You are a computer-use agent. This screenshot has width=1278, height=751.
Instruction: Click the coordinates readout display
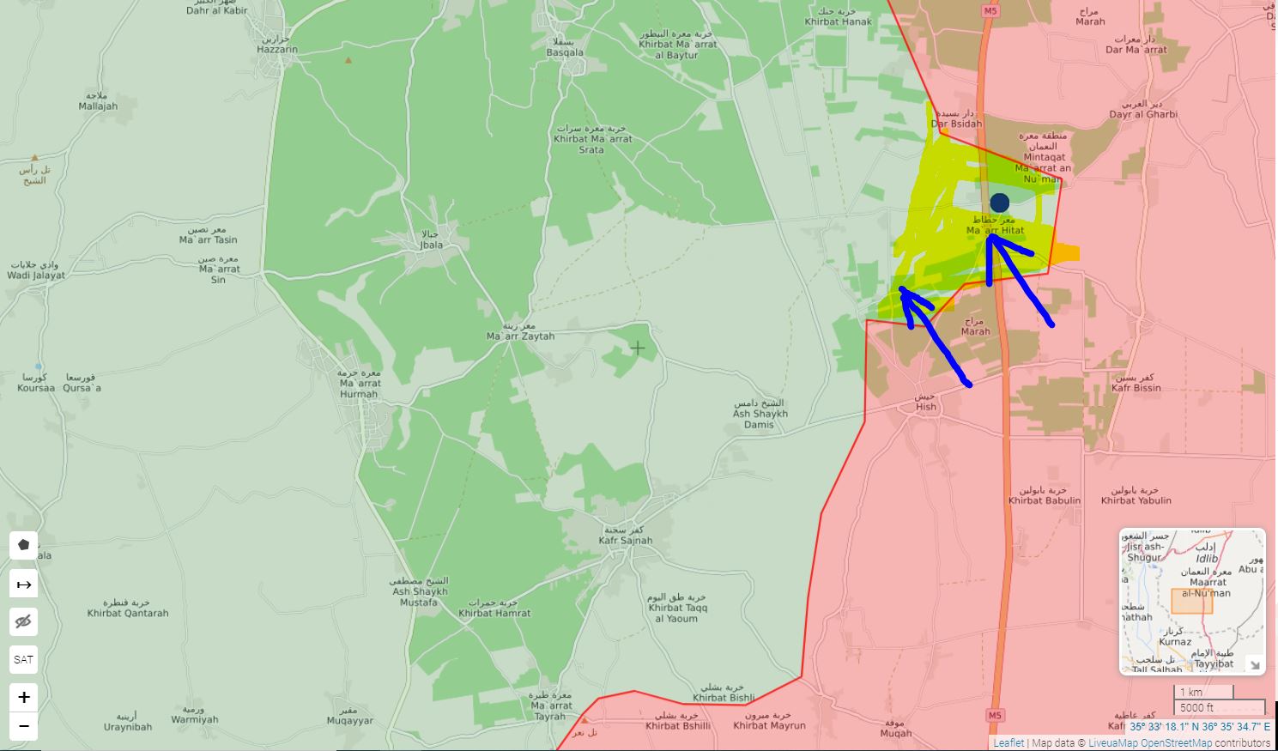point(1199,727)
